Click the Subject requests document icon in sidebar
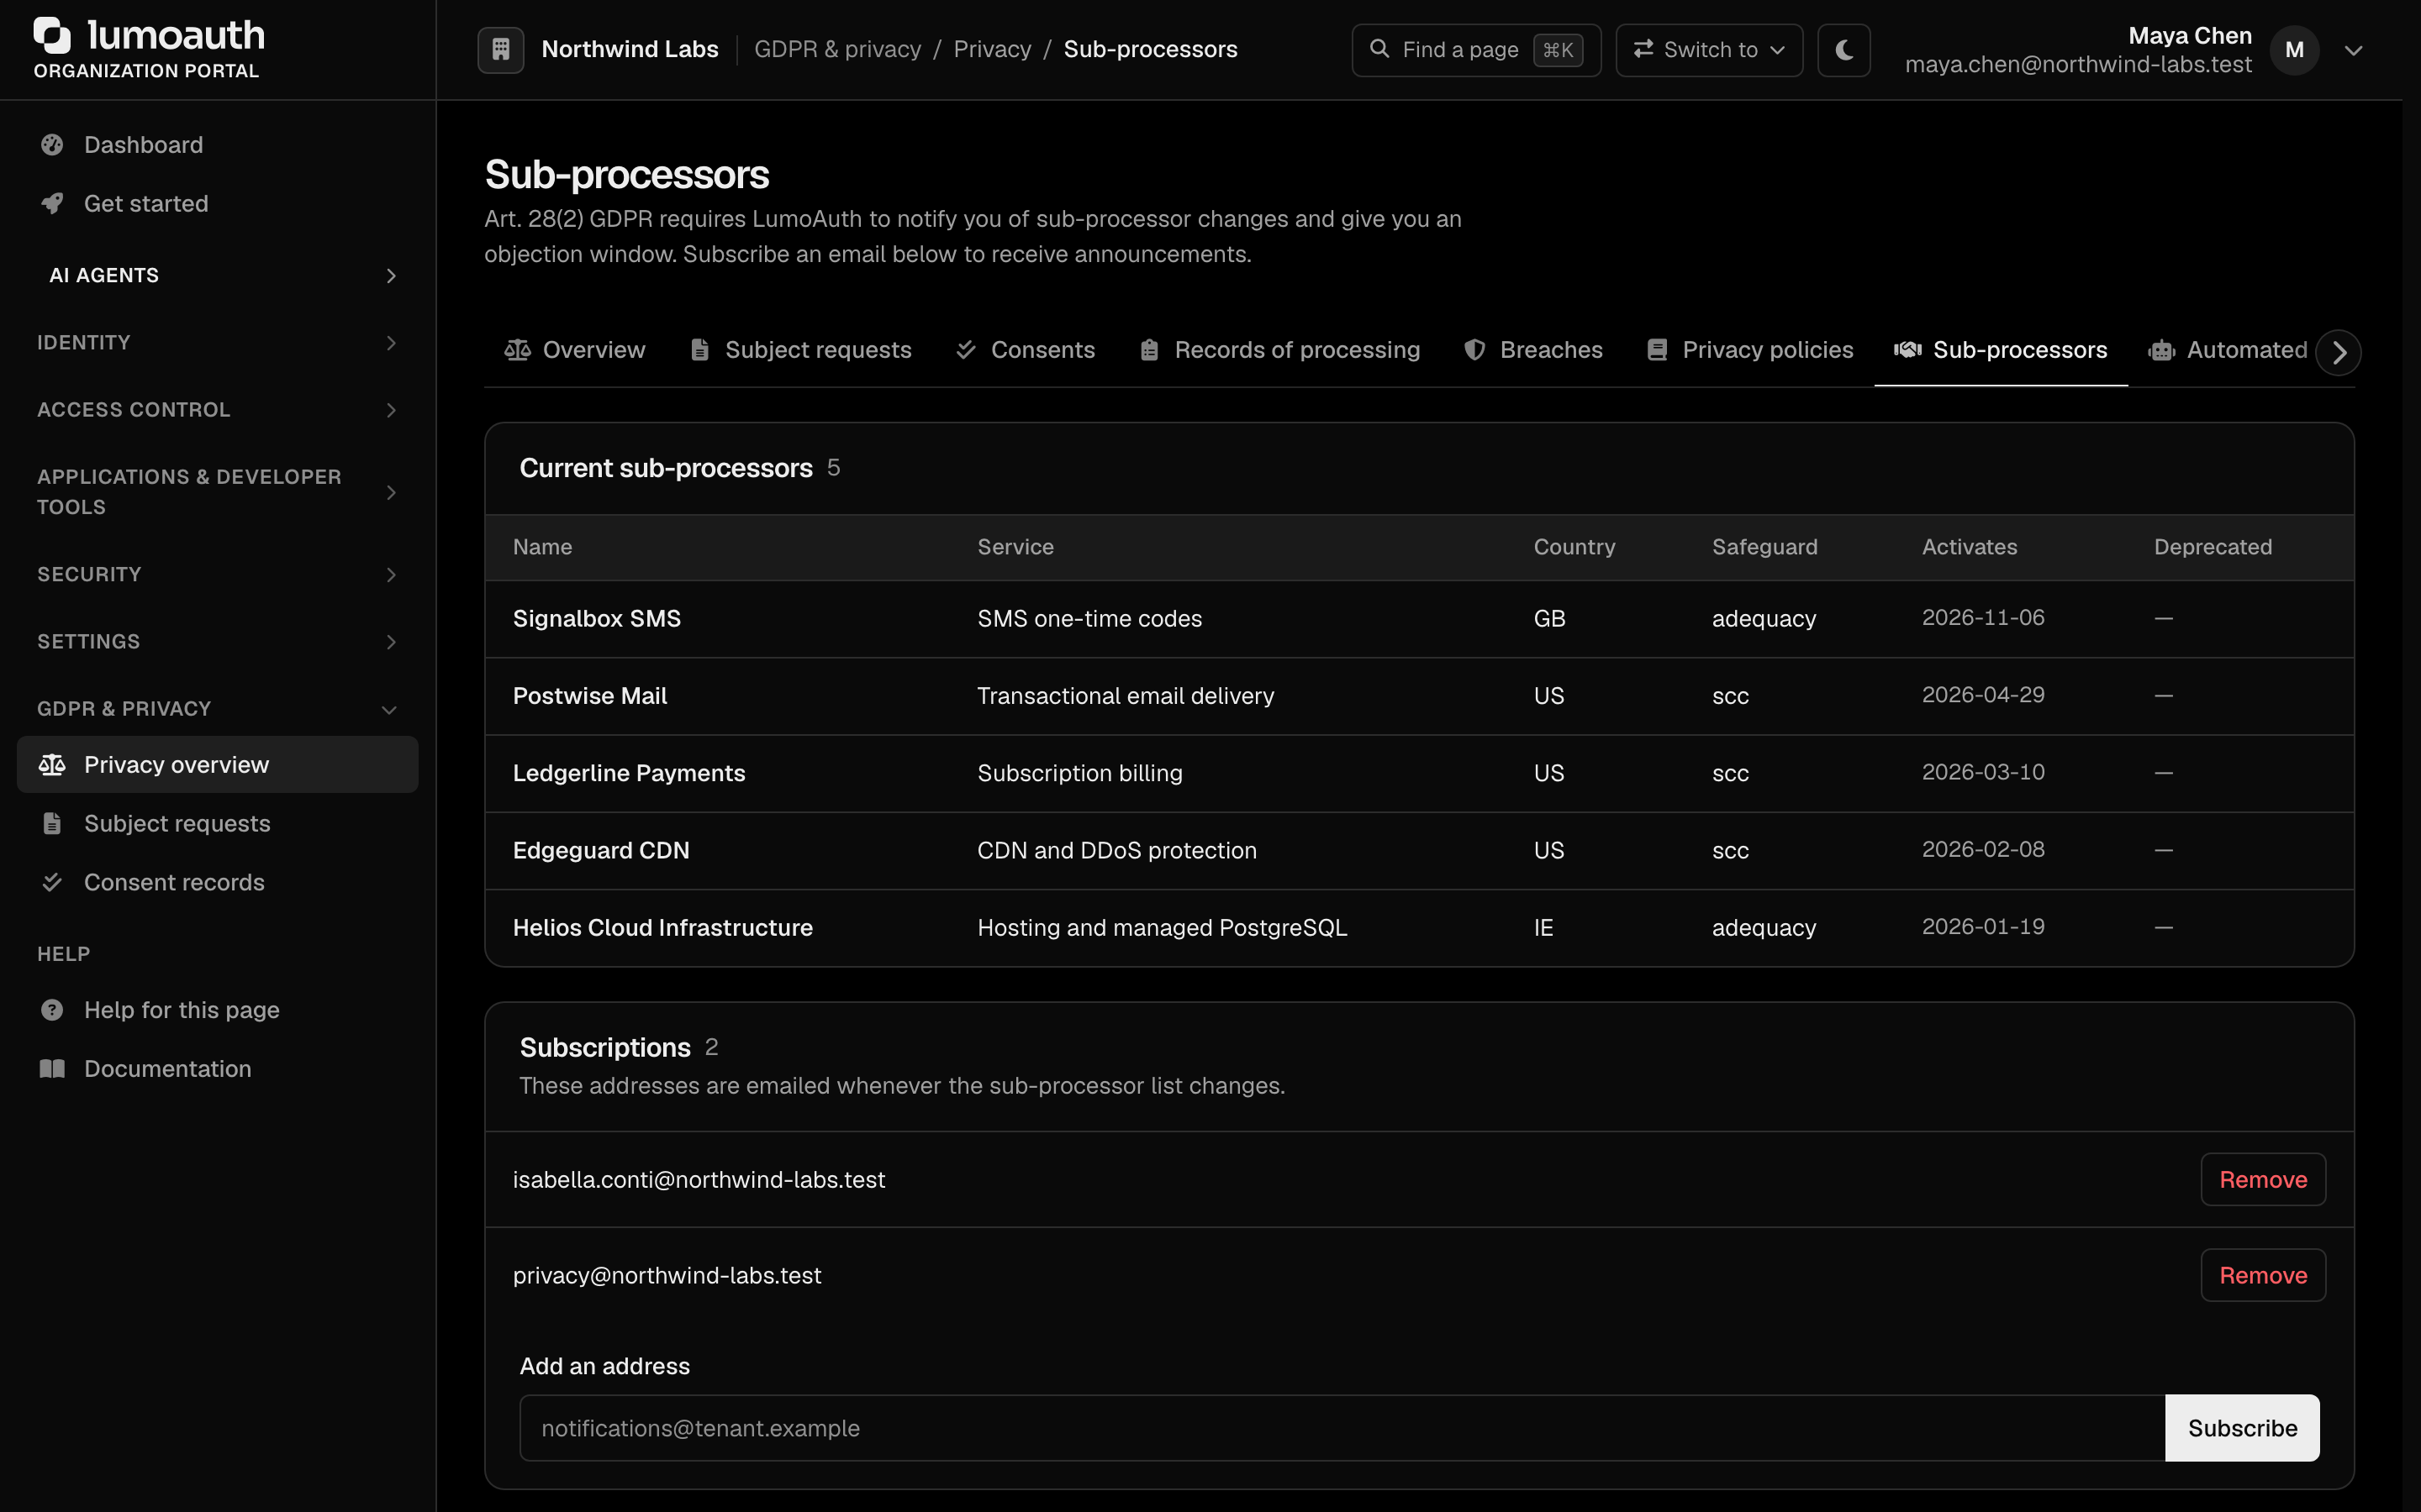This screenshot has width=2421, height=1512. pyautogui.click(x=52, y=824)
